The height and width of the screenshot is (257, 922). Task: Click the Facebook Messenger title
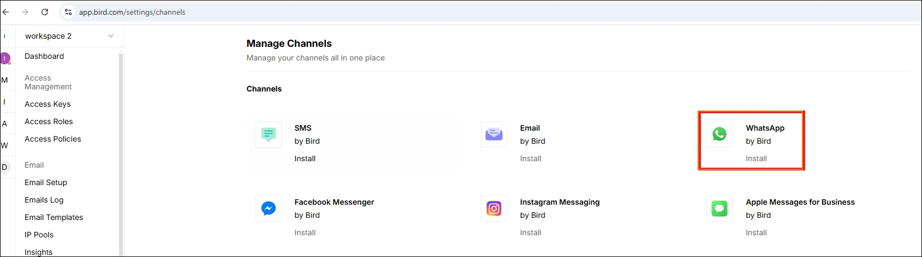pyautogui.click(x=334, y=202)
